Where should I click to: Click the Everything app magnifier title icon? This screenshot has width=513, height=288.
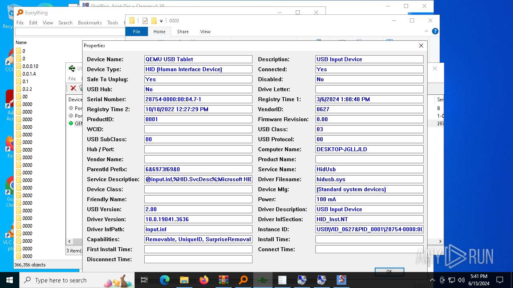tap(20, 13)
